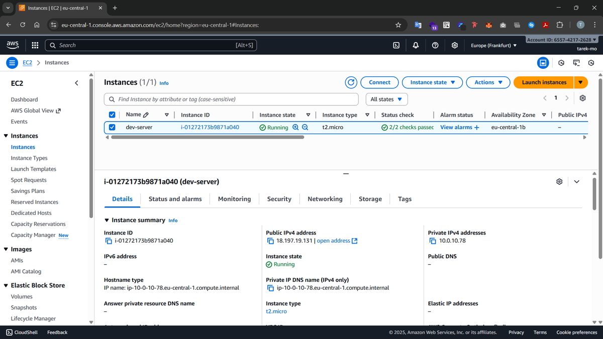Image resolution: width=603 pixels, height=339 pixels.
Task: Focus the AWS Search box
Action: pyautogui.click(x=151, y=45)
